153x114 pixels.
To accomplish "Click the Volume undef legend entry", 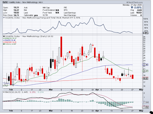I will coord(10,44).
